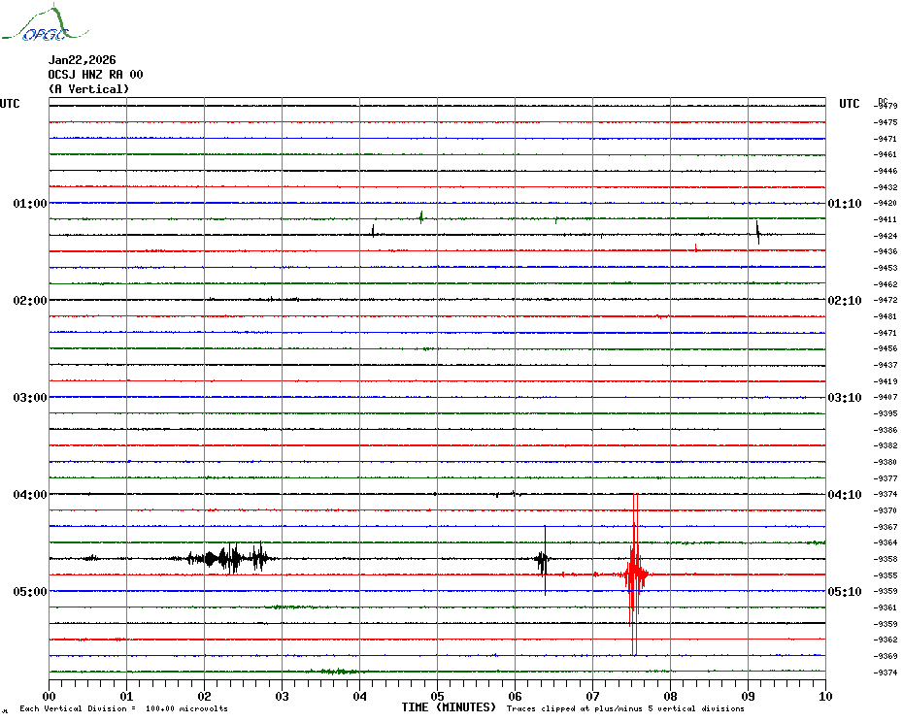903x722 pixels.
Task: Click the 04 minute tick label
Action: click(x=360, y=697)
